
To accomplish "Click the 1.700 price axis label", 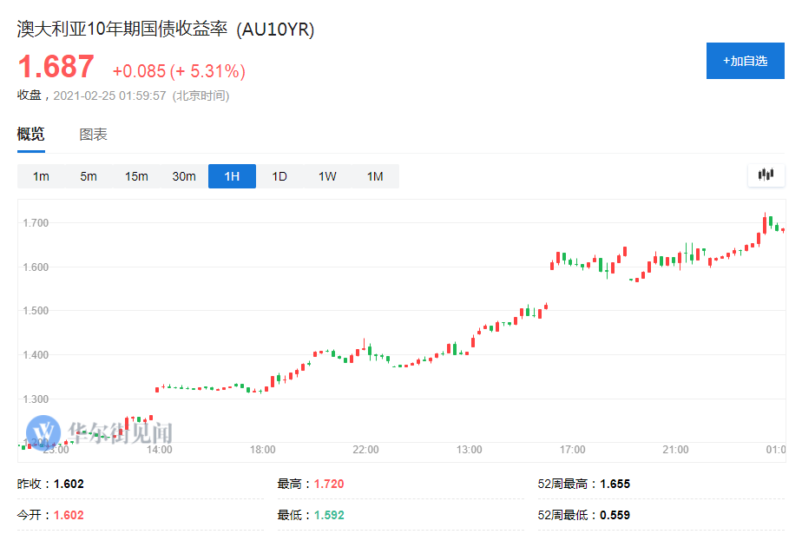I will click(36, 223).
